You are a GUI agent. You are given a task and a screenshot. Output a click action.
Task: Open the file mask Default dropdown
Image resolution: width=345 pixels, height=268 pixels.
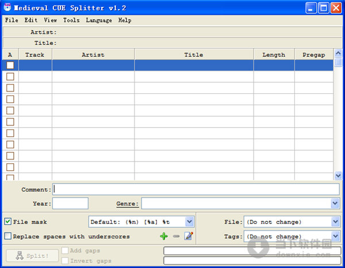(x=189, y=221)
